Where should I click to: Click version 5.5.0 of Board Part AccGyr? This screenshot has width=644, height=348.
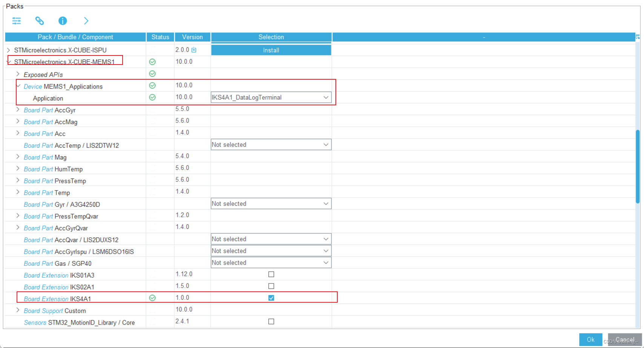point(182,109)
